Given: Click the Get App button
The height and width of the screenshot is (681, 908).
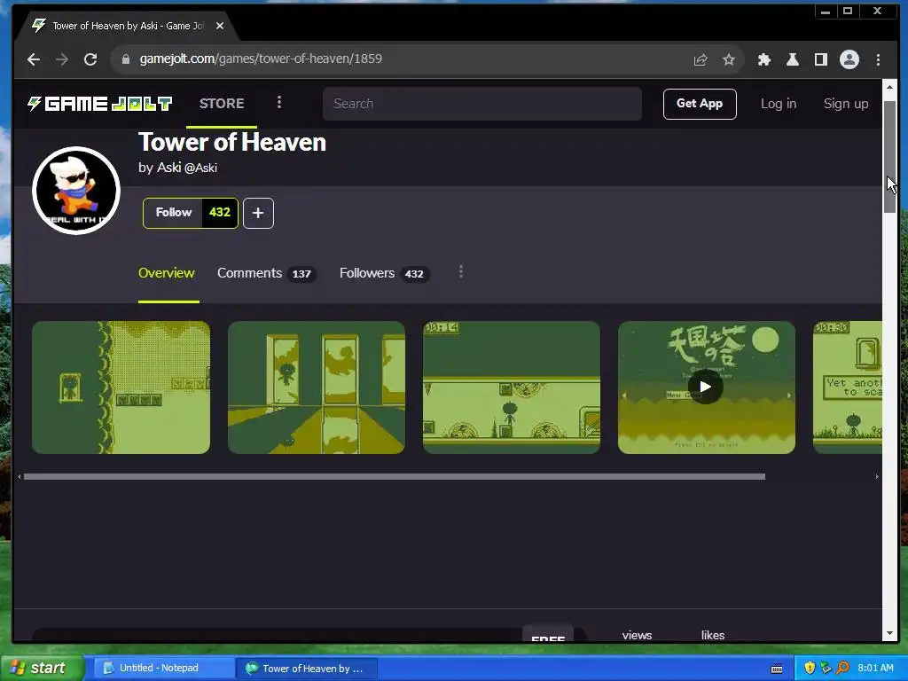Looking at the screenshot, I should pos(700,104).
